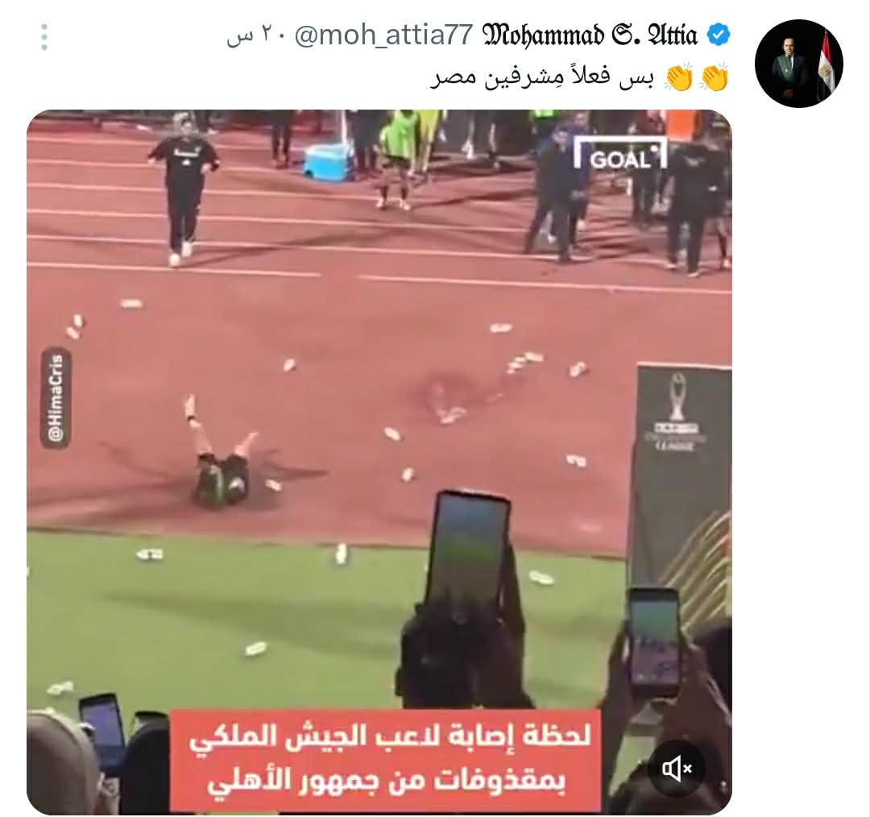
Task: Unmute the video with the speaker icon
Action: [x=677, y=769]
